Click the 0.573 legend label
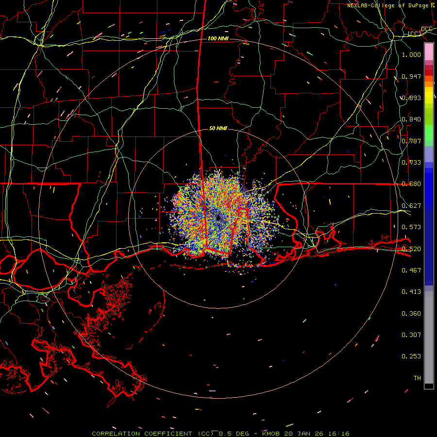437x437 pixels. (x=411, y=227)
